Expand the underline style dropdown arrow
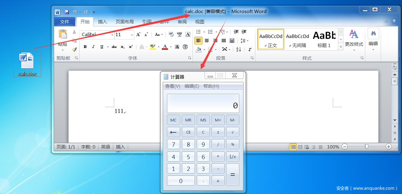Image resolution: width=402 pixels, height=194 pixels. click(107, 47)
